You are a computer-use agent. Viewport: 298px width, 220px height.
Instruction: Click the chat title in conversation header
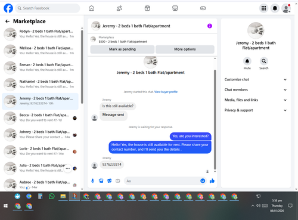coord(136,26)
